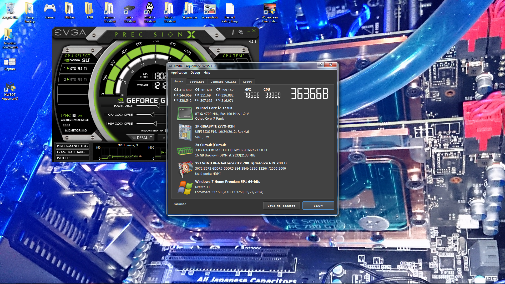This screenshot has height=284, width=505.
Task: Open FRAME RATE TARGET in Precision X
Action: point(72,152)
